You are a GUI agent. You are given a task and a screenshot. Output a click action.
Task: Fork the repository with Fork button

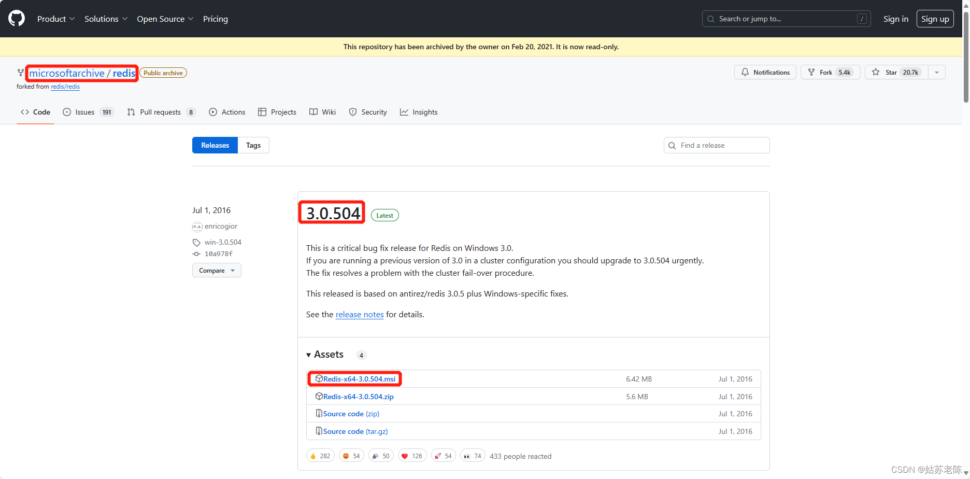click(x=831, y=72)
